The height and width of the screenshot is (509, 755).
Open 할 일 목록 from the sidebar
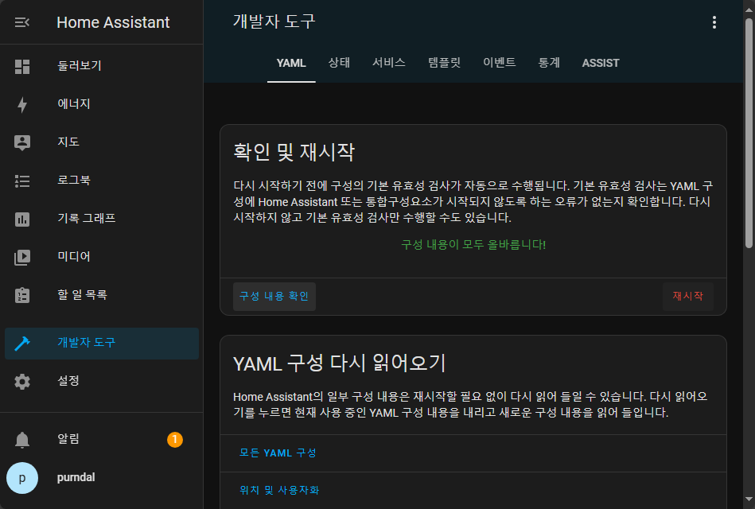pos(102,295)
